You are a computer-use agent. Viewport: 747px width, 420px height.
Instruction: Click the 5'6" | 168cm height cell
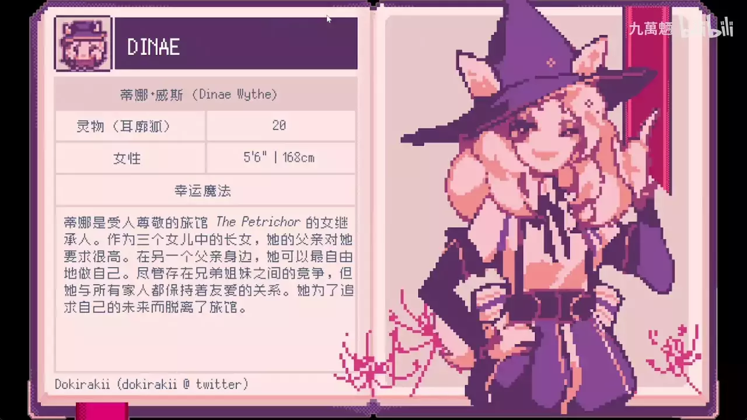(281, 158)
